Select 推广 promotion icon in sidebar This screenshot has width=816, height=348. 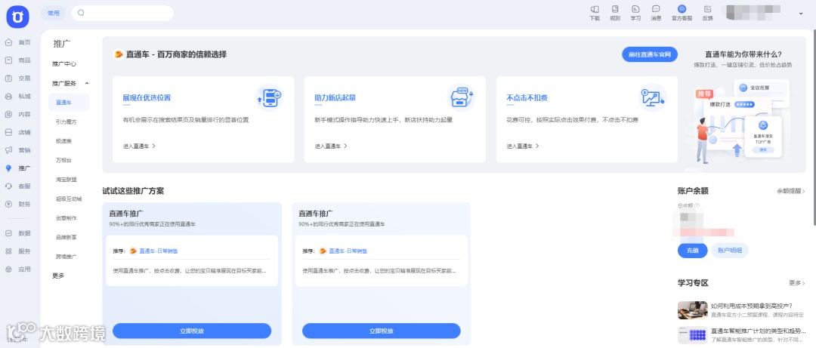(8, 168)
